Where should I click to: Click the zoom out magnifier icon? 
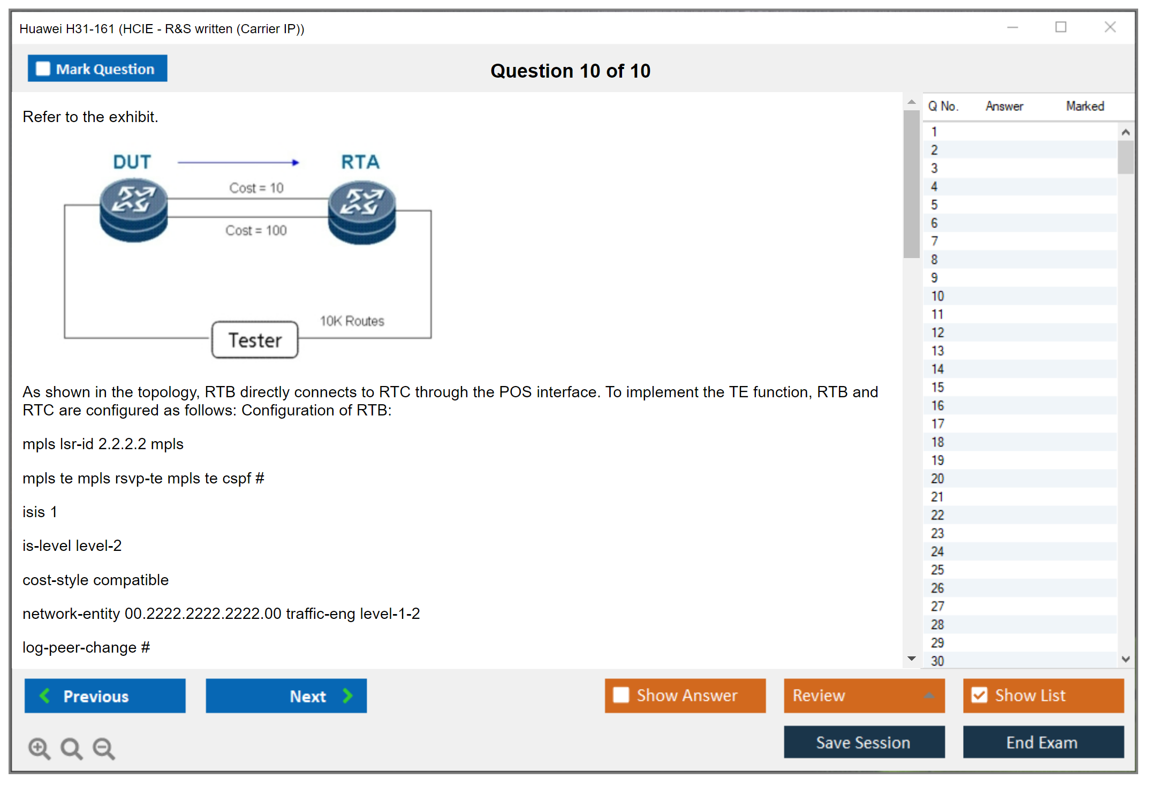[104, 748]
